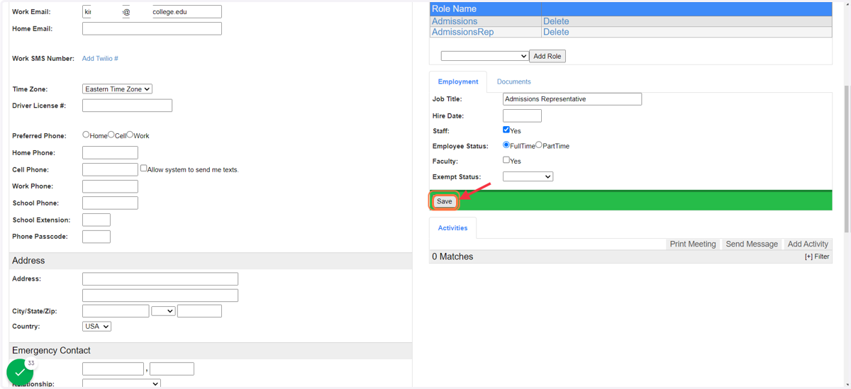
Task: Open the role selection dropdown
Action: coord(484,56)
